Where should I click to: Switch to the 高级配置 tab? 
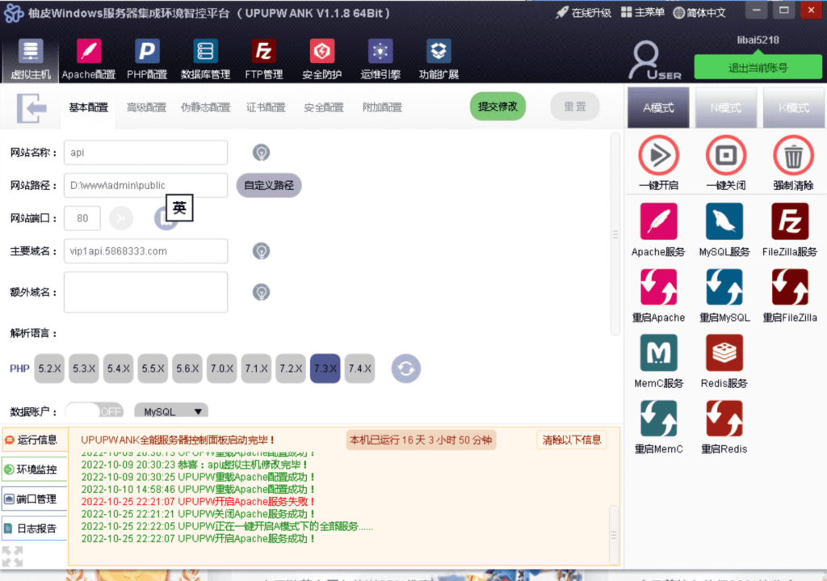tap(145, 107)
